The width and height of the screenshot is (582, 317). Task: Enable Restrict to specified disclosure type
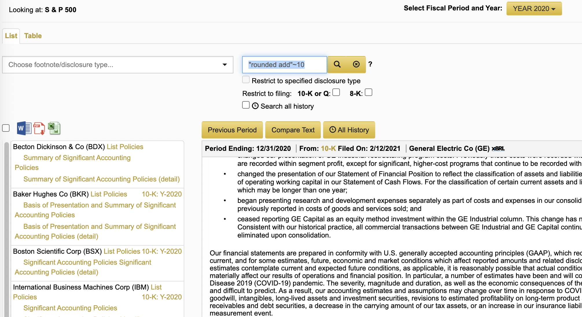click(246, 80)
